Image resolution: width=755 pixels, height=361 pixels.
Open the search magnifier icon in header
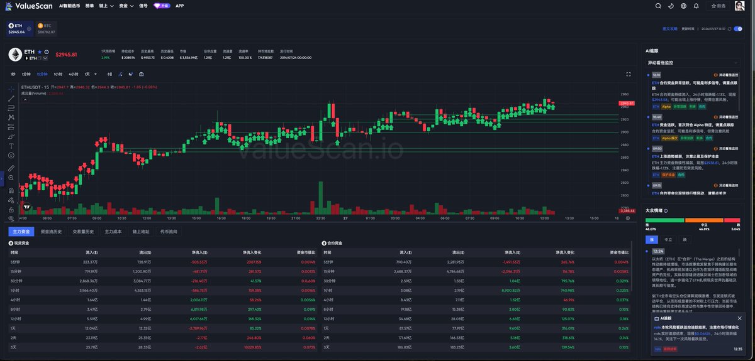click(659, 6)
